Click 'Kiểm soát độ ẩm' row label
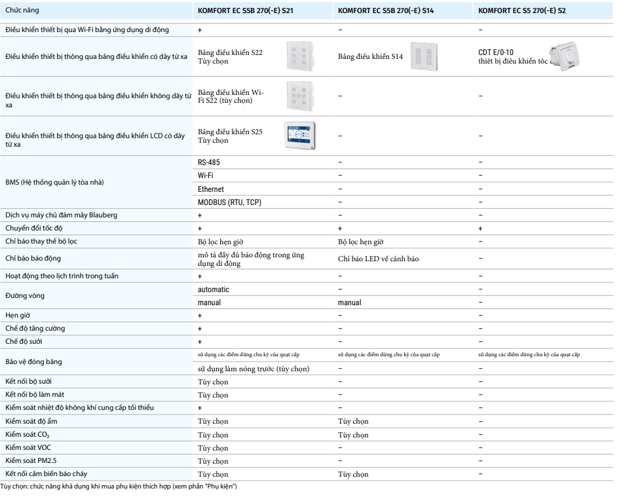 point(31,421)
